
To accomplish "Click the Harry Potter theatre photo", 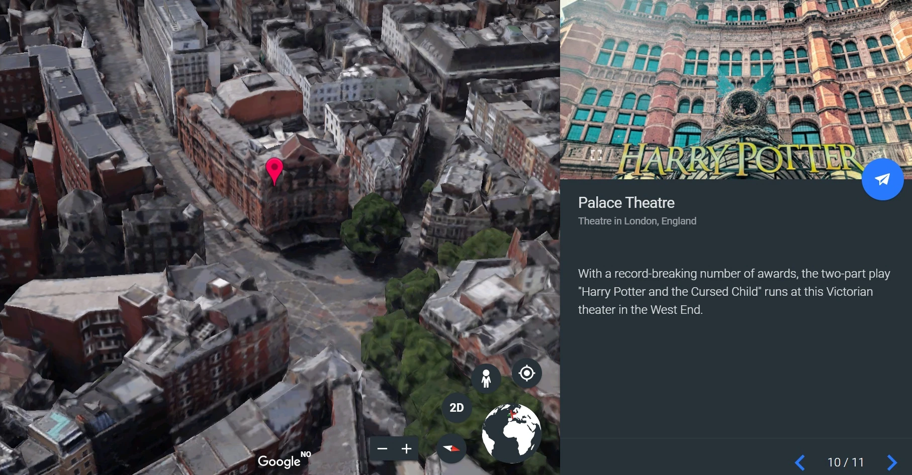I will point(736,89).
